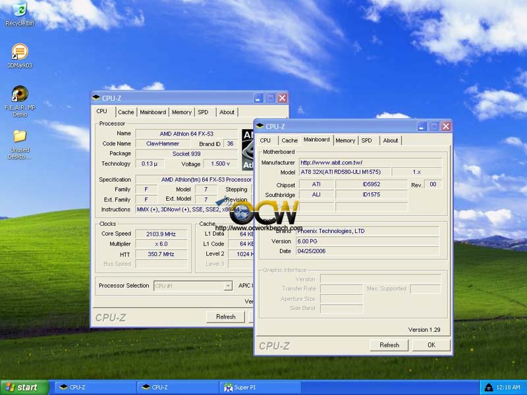Click OK in the front CPU-Z window
This screenshot has width=527, height=395.
tap(431, 345)
